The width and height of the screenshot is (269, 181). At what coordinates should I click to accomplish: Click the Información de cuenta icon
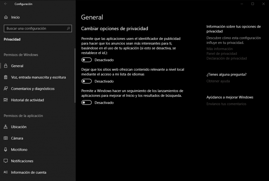click(6, 172)
